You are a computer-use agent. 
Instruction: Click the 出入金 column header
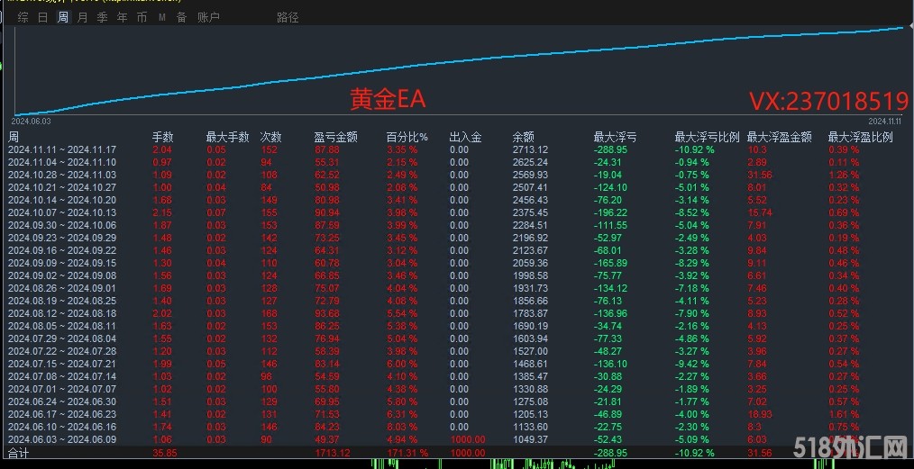tap(466, 138)
